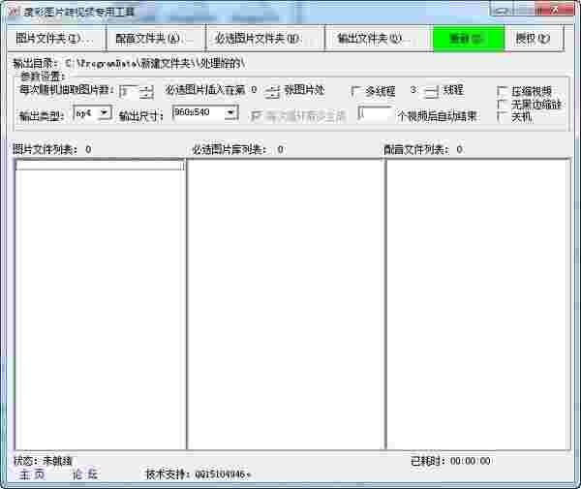Click inside the 必选图片库列表 list box
Screen dimensions: 581x489
(x=286, y=304)
